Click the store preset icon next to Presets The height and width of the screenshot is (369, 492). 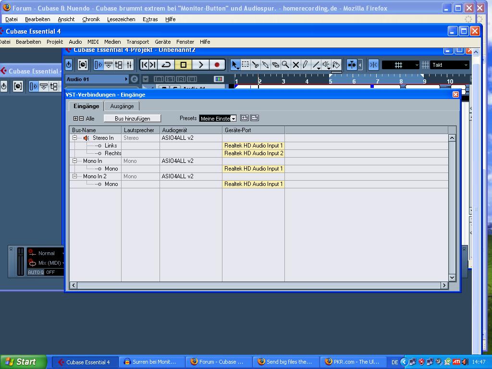click(244, 118)
